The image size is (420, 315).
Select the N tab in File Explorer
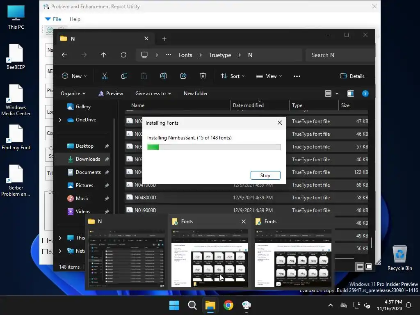[x=105, y=39]
